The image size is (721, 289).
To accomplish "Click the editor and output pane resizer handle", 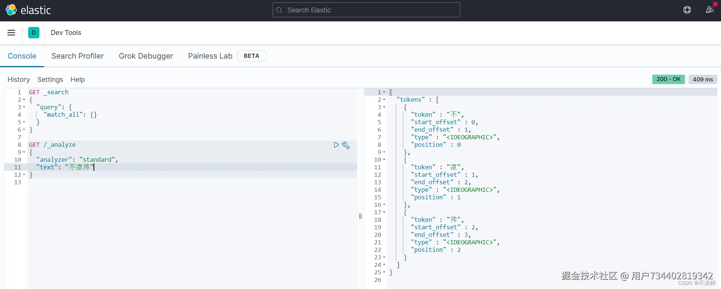I will [x=360, y=216].
